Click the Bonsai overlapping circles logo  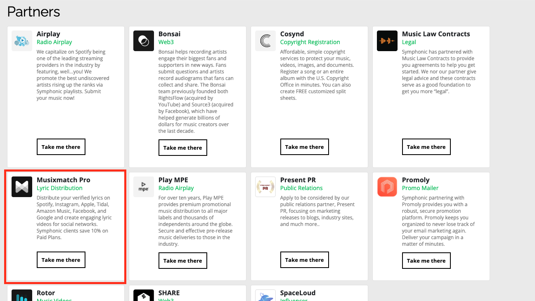pyautogui.click(x=144, y=41)
